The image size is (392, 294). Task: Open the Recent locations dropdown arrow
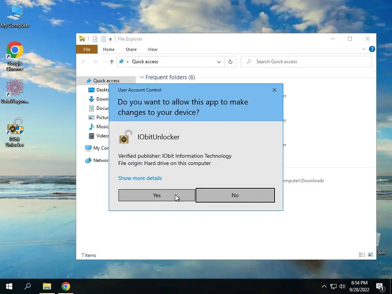pos(104,62)
